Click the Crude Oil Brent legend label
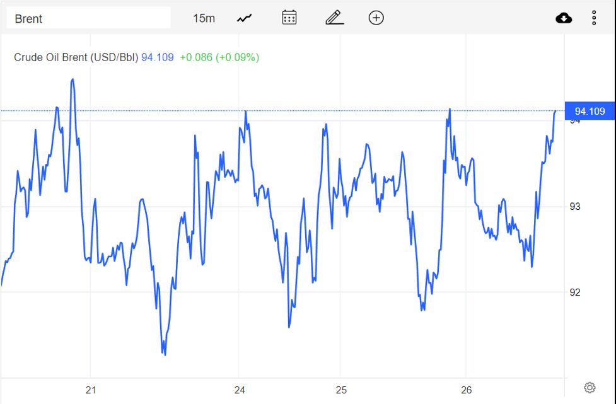The height and width of the screenshot is (404, 616). point(76,57)
